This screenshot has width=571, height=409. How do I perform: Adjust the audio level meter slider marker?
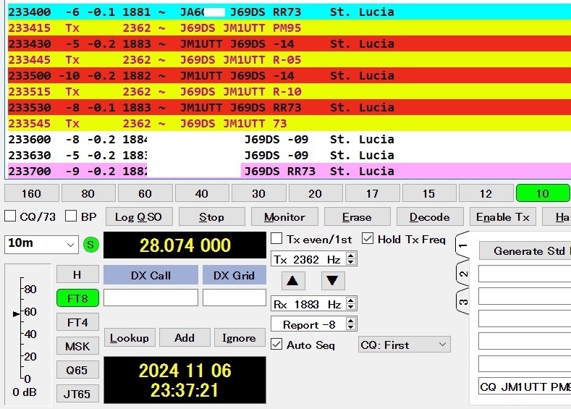point(16,313)
